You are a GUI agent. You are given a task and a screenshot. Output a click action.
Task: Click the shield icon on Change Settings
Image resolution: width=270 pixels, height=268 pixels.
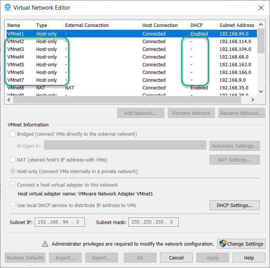point(223,244)
